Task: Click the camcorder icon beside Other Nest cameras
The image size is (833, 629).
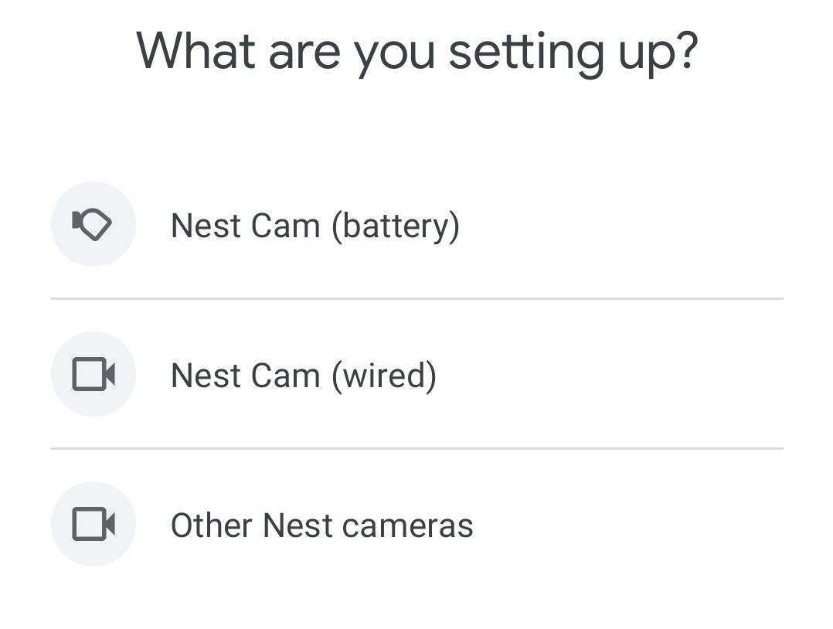Action: [x=93, y=524]
